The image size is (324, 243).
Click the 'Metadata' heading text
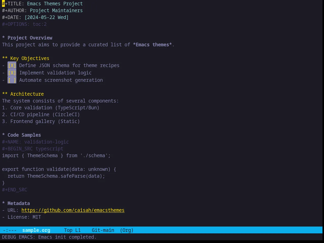pos(19,204)
